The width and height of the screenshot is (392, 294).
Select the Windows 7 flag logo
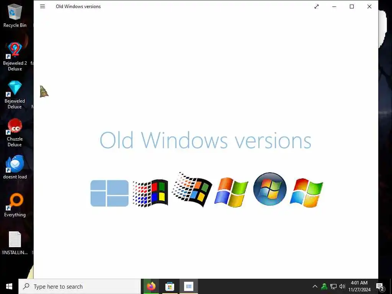pyautogui.click(x=307, y=193)
